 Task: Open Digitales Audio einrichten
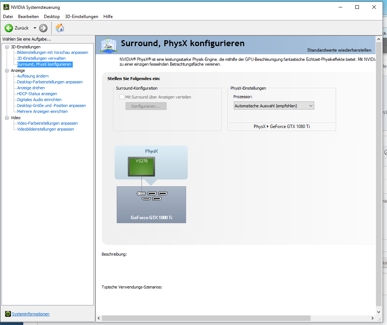coord(39,100)
